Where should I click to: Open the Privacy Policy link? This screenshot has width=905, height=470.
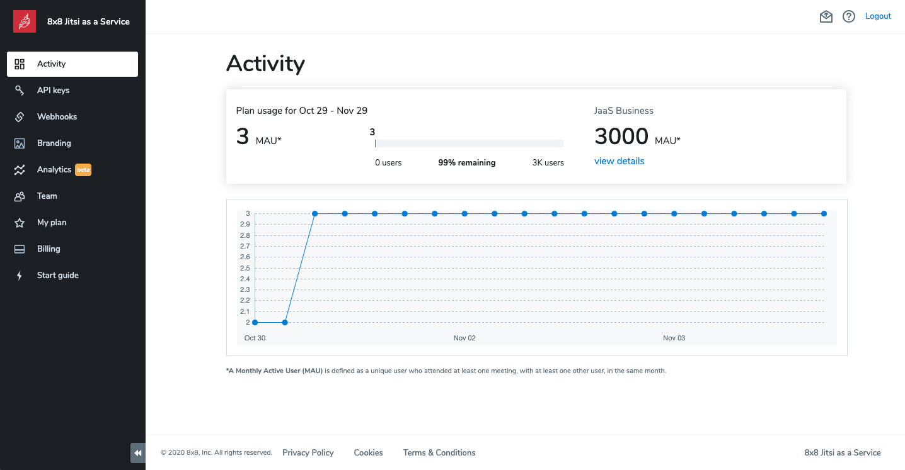(308, 452)
